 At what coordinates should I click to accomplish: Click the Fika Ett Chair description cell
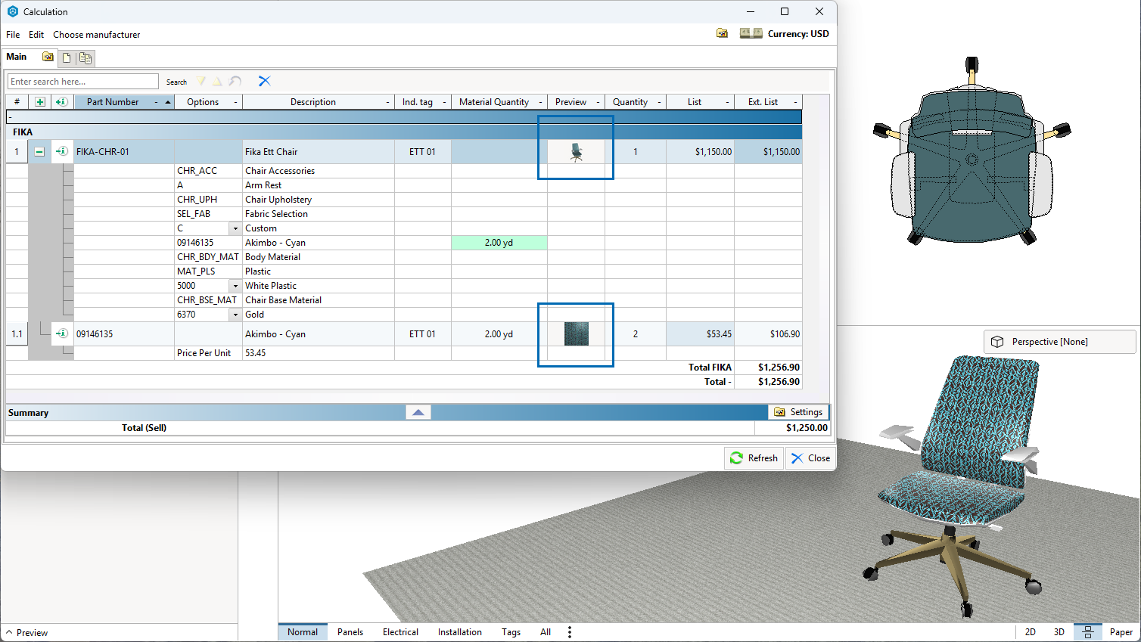pos(319,152)
